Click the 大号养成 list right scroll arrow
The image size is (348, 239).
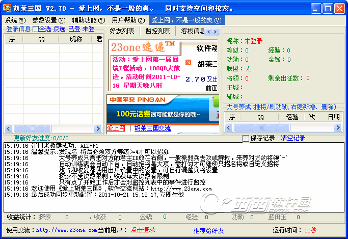tap(338, 127)
